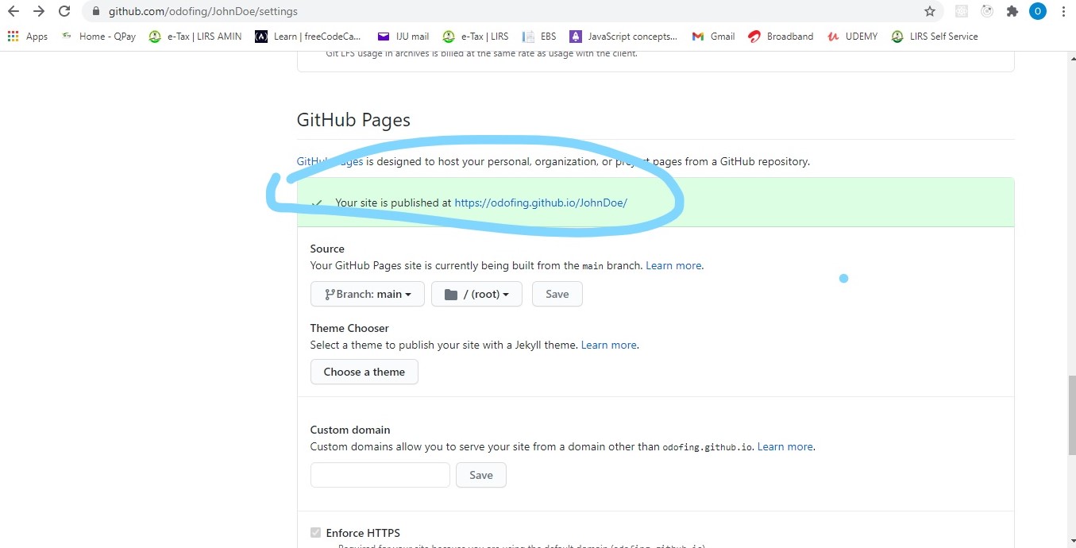This screenshot has width=1076, height=548.
Task: Open Learn | freeCodeCamp bookmark
Action: 308,37
